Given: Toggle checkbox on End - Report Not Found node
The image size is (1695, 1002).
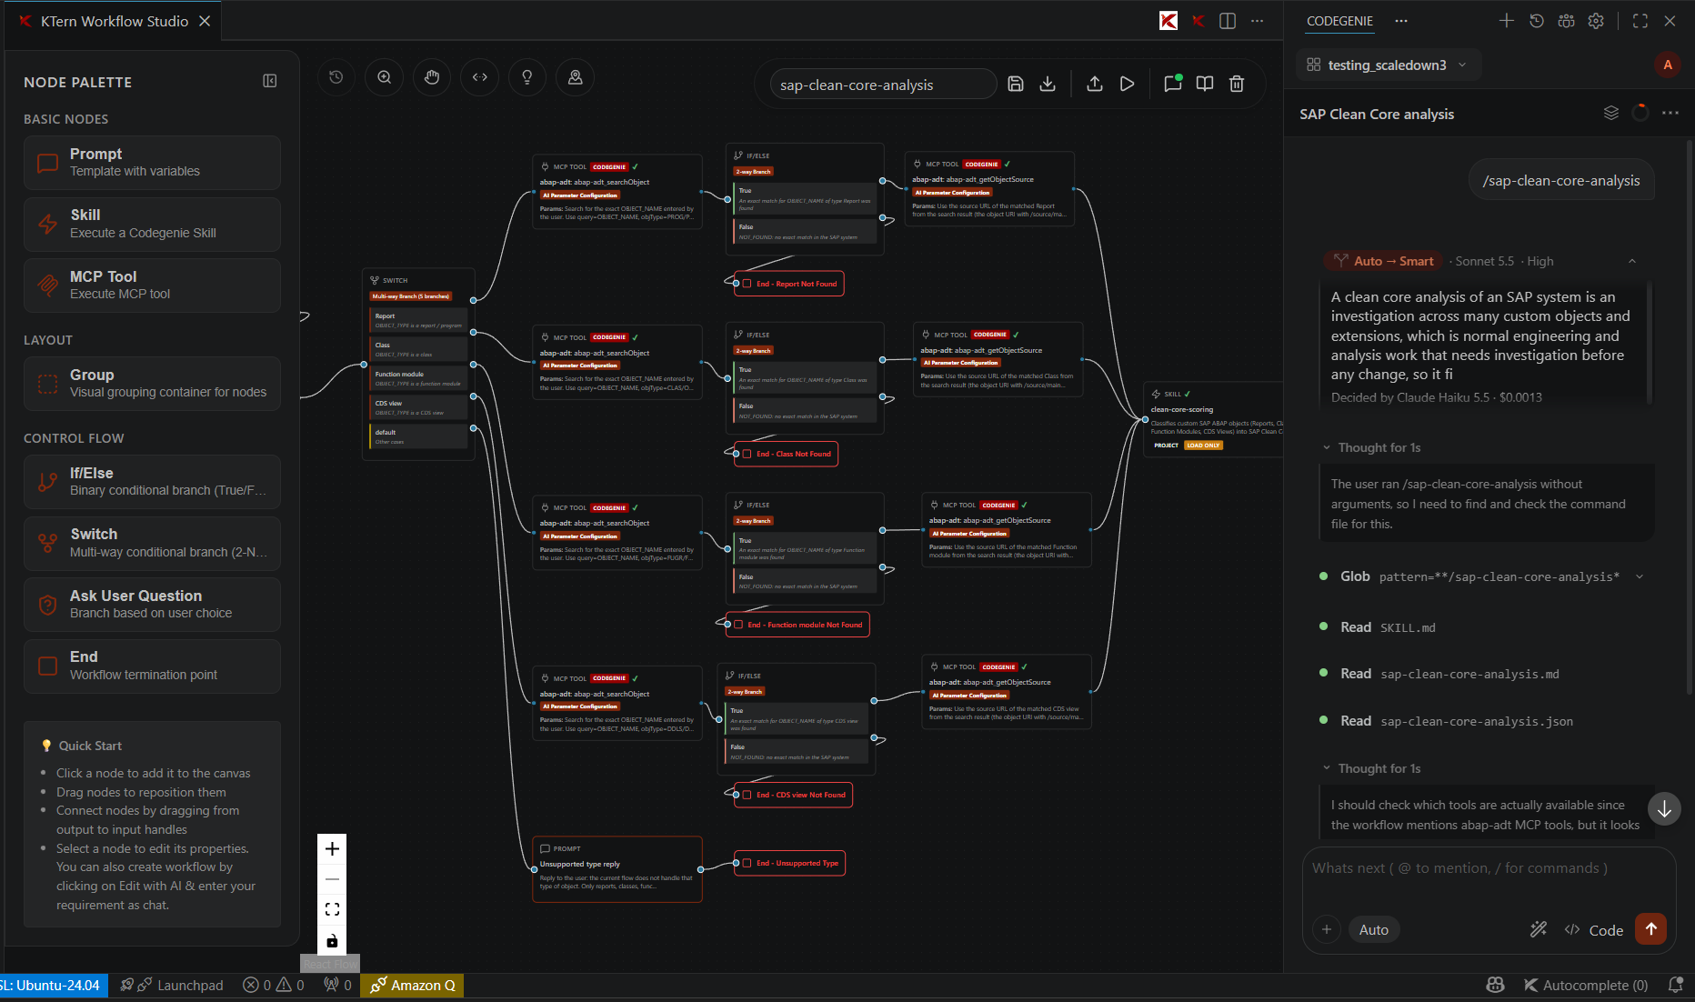Looking at the screenshot, I should tap(747, 284).
